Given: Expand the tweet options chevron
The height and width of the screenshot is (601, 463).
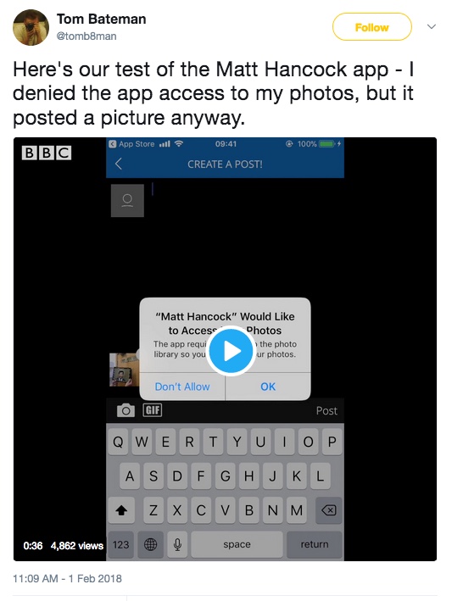Looking at the screenshot, I should pos(432,27).
